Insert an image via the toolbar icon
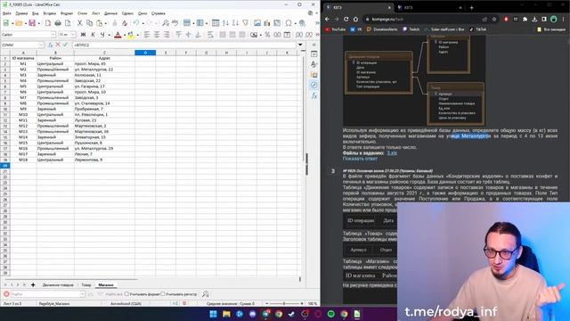This screenshot has height=321, width=570. pos(257,23)
